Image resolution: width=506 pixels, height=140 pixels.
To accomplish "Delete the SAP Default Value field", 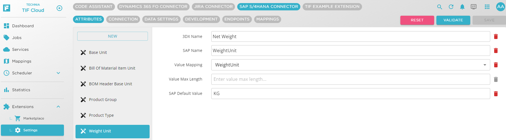I will coord(496,94).
